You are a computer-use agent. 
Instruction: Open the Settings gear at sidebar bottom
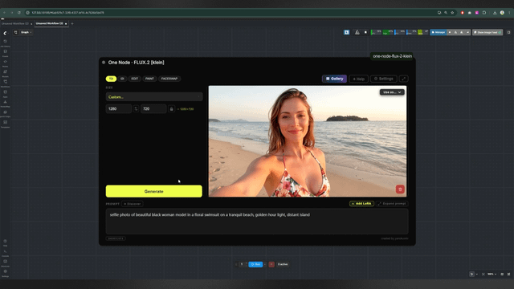(x=6, y=273)
